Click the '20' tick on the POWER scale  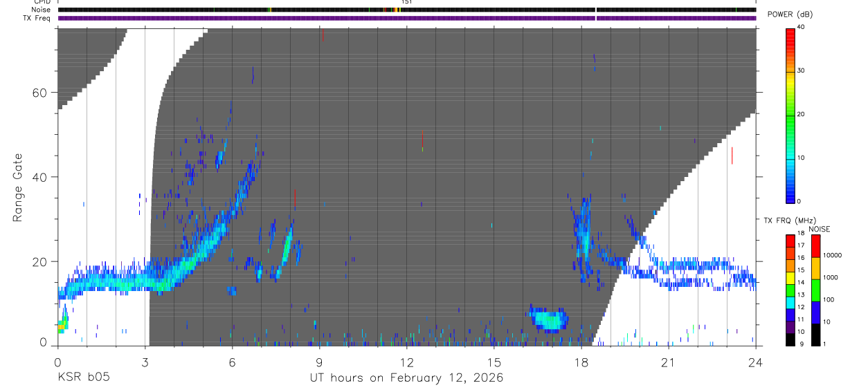point(802,115)
